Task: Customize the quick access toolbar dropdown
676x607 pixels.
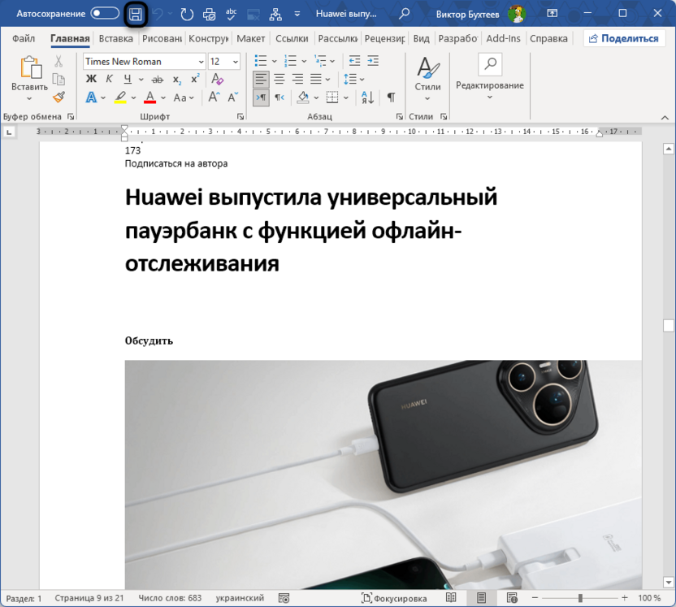Action: [297, 15]
